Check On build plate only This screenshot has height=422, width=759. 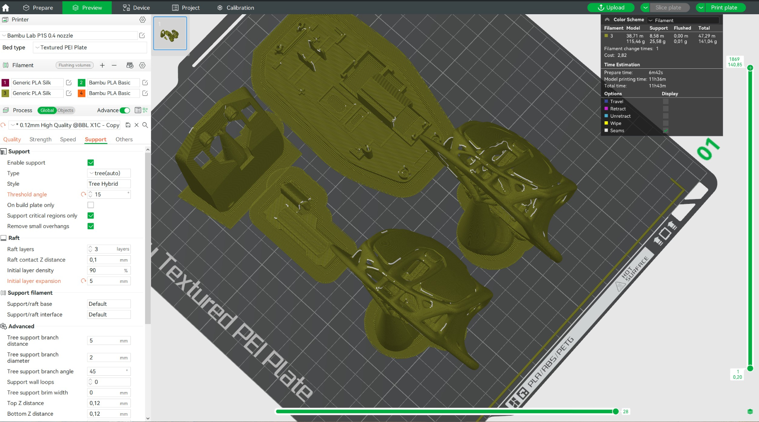(91, 205)
